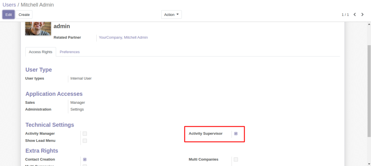Click the Edit button
Screen dimensions: 371x166
tap(9, 14)
